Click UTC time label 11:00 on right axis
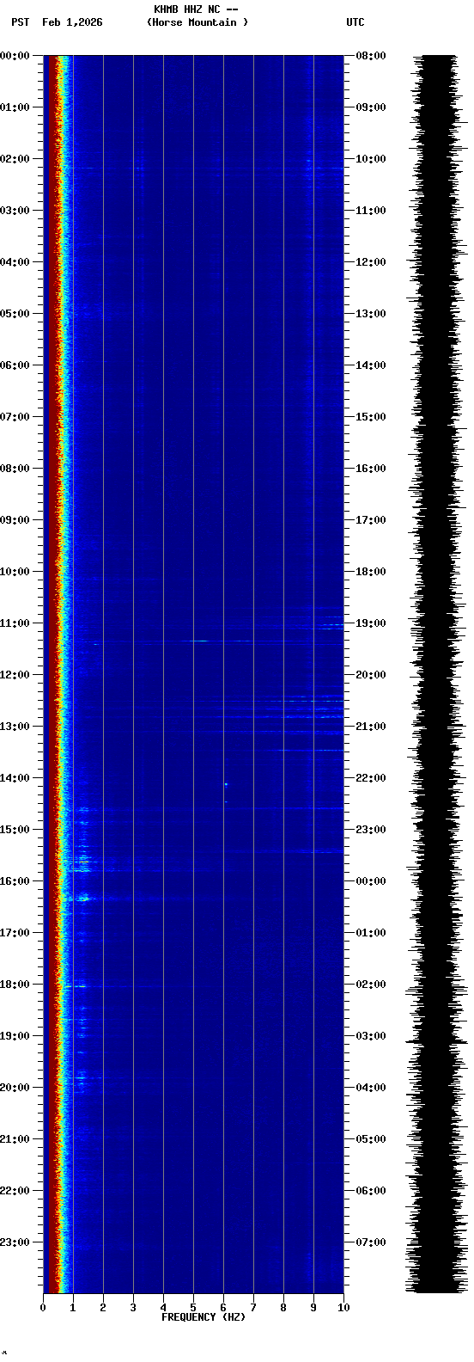The image size is (474, 1362). point(371,211)
